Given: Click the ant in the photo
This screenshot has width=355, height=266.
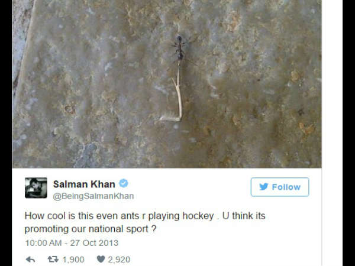Looking at the screenshot, I should pos(180,48).
